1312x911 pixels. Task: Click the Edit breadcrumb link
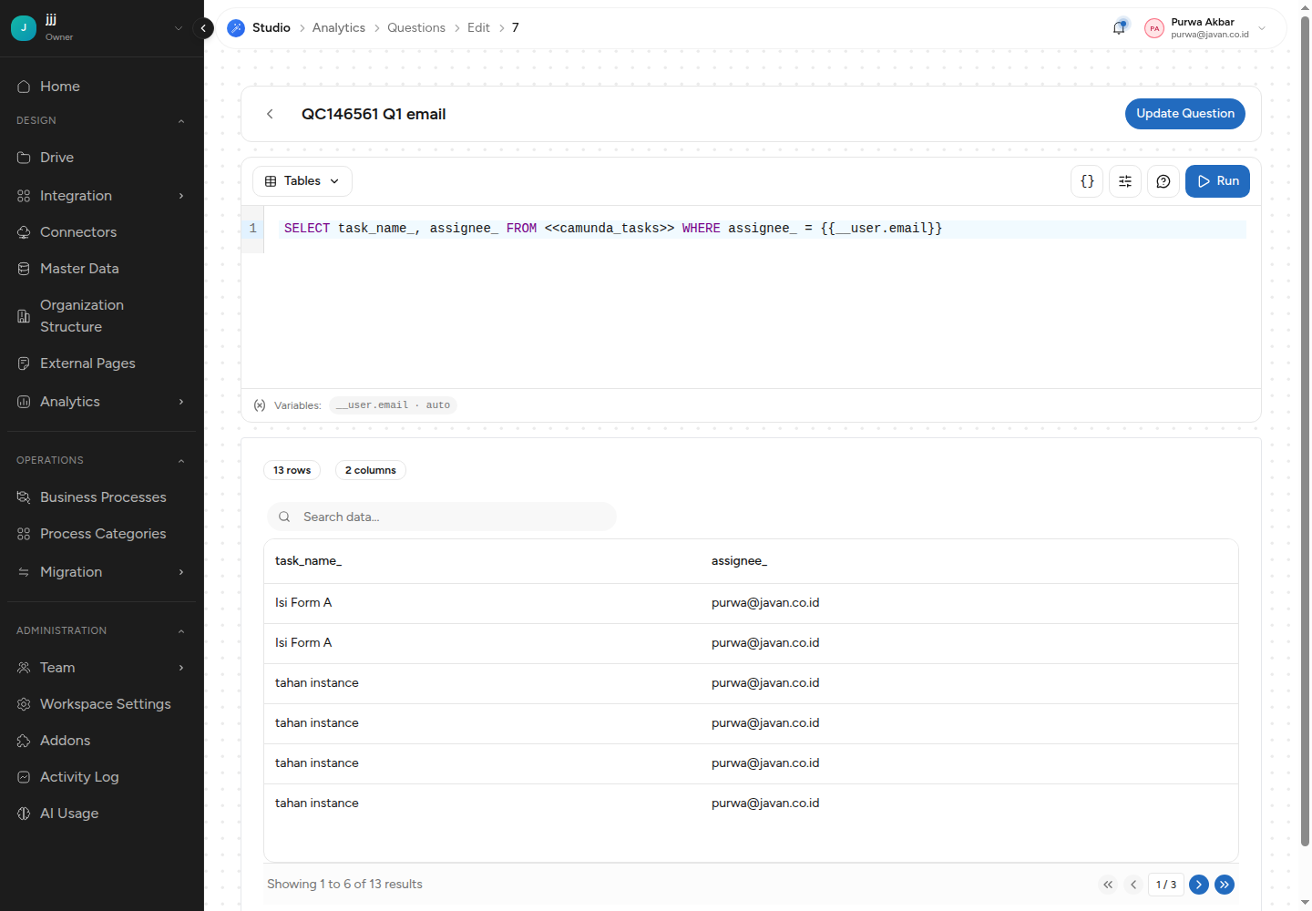(x=478, y=28)
